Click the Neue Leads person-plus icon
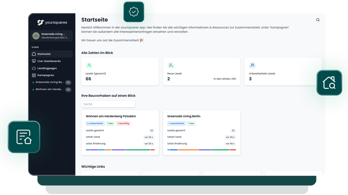 [171, 65]
